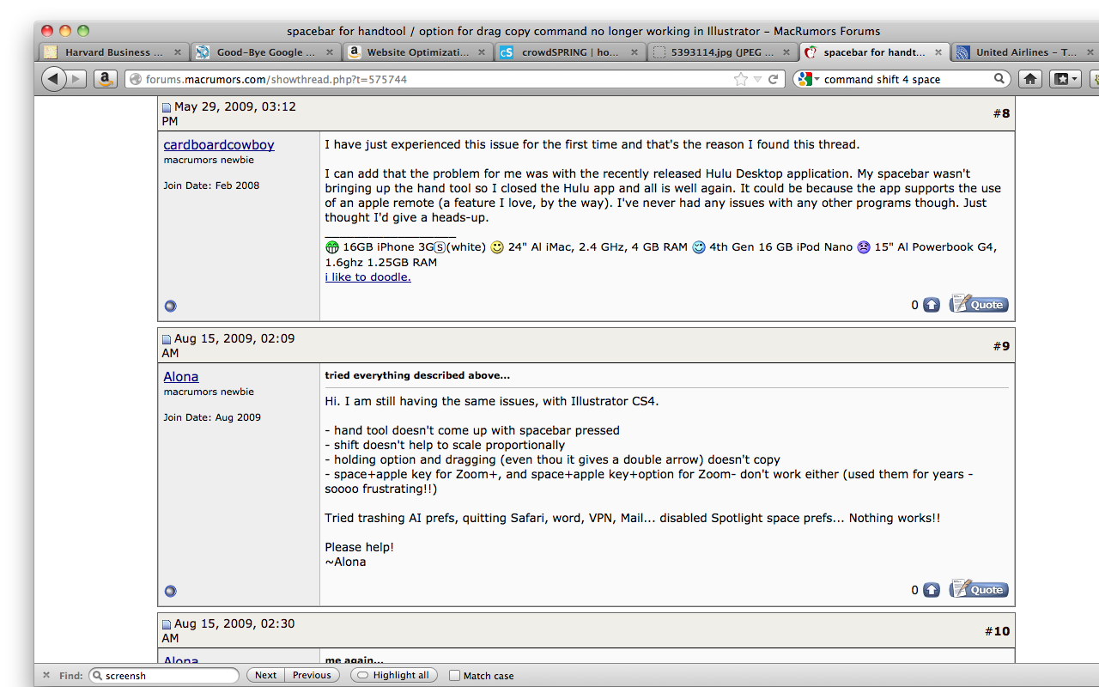The width and height of the screenshot is (1099, 687).
Task: Open cardboardcowboy's profile link
Action: (219, 144)
